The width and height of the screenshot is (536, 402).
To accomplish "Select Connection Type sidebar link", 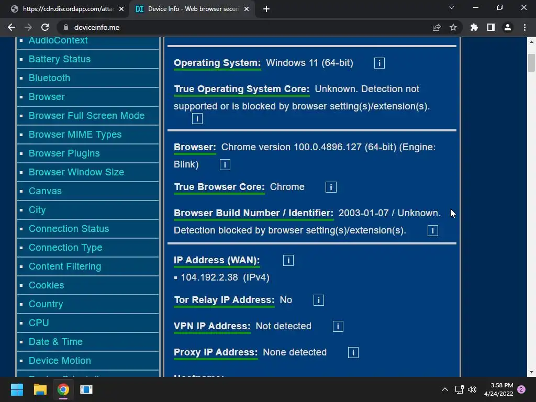I will 65,248.
